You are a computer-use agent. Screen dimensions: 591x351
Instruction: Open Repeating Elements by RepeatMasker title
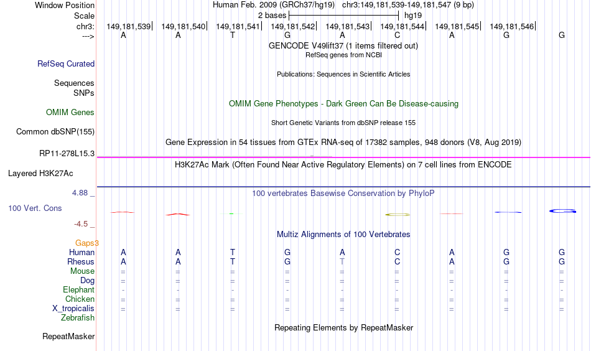tap(343, 328)
